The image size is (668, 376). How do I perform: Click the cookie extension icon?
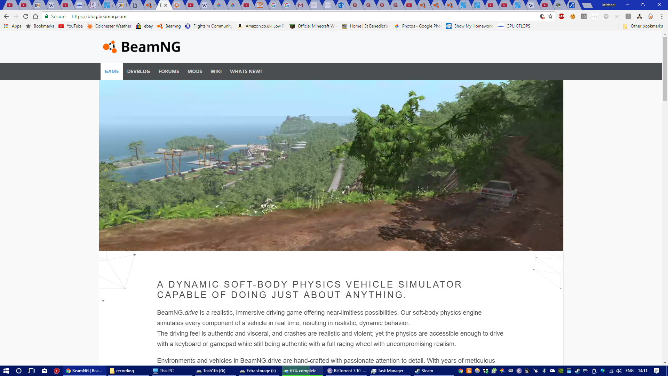pyautogui.click(x=573, y=16)
